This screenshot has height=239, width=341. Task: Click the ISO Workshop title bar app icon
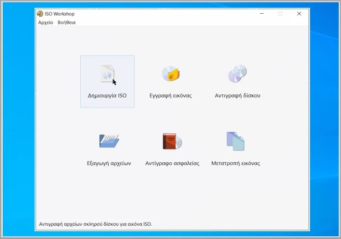tap(40, 14)
